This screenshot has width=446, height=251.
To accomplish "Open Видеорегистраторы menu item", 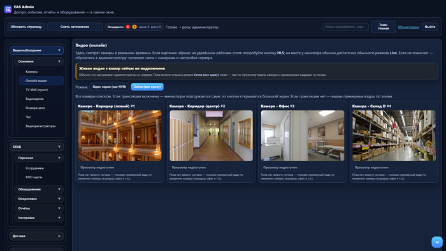I will tap(41, 126).
